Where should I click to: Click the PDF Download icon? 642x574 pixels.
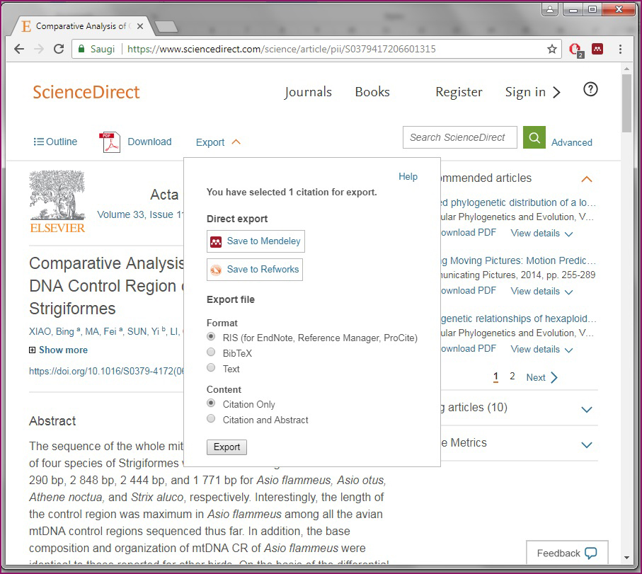(x=110, y=142)
